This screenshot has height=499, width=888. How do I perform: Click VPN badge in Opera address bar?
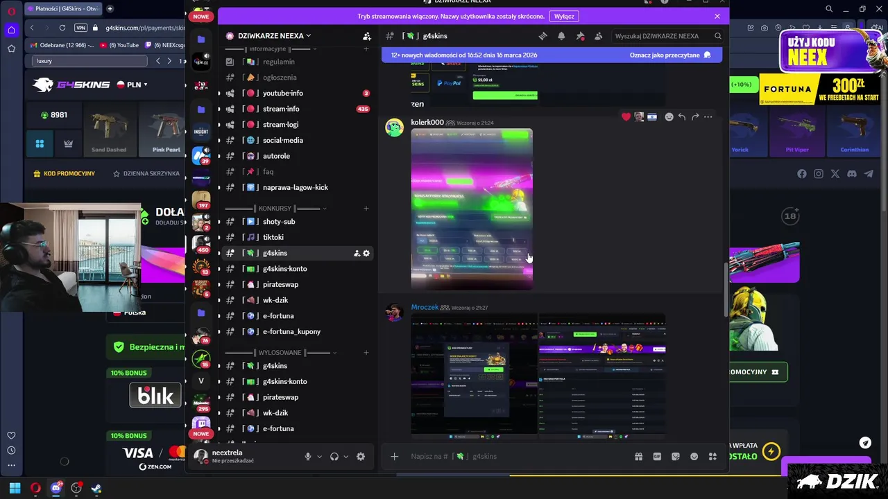tap(80, 28)
